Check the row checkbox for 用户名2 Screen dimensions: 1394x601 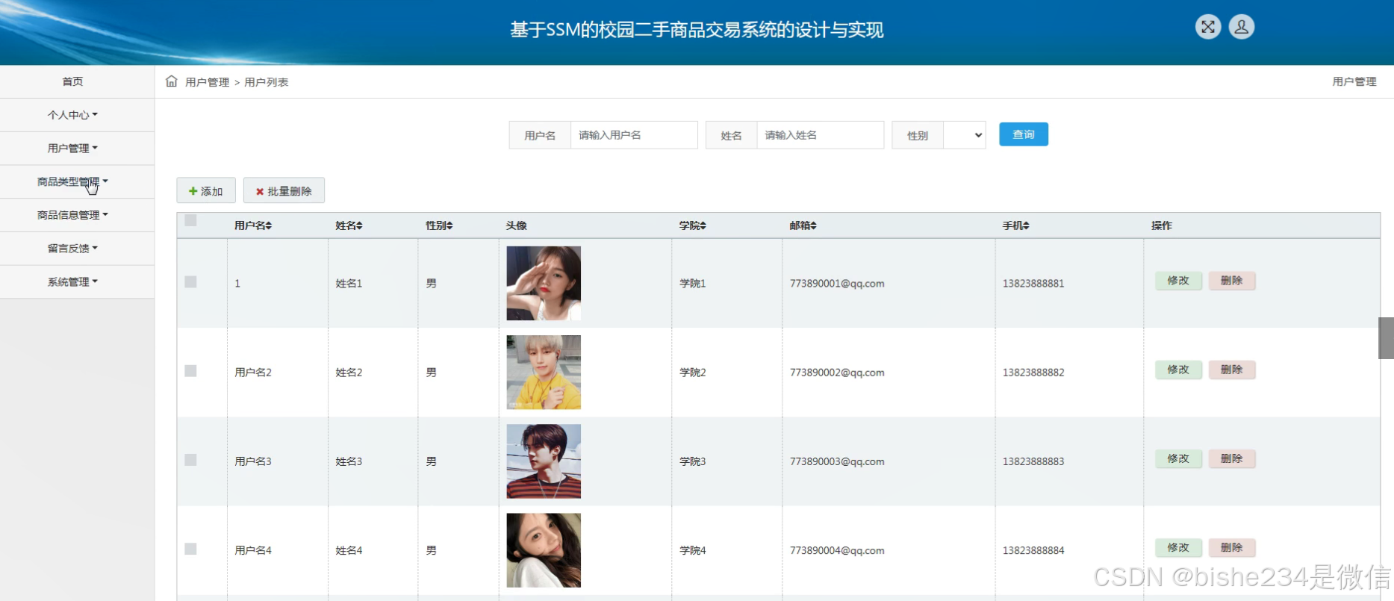(190, 371)
